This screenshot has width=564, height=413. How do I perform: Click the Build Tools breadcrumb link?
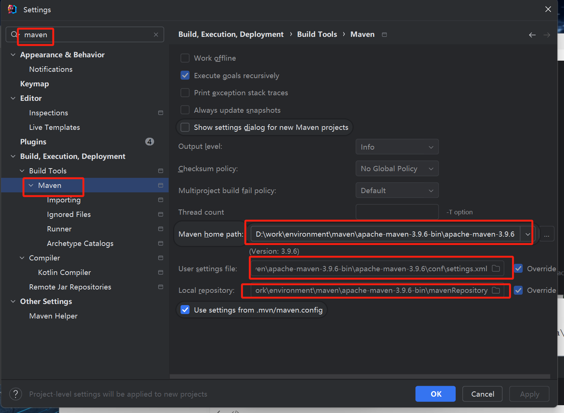(x=317, y=34)
